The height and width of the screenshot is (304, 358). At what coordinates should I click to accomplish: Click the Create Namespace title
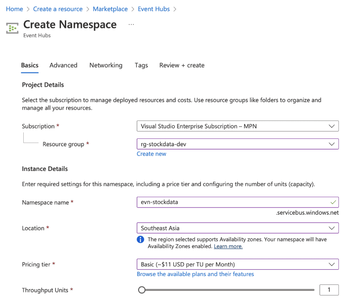tap(70, 25)
